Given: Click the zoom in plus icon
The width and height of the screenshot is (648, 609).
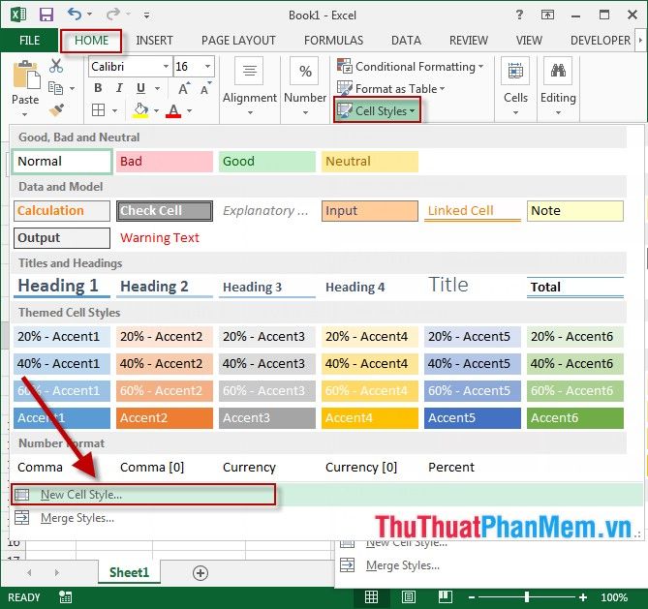Looking at the screenshot, I should pyautogui.click(x=583, y=597).
